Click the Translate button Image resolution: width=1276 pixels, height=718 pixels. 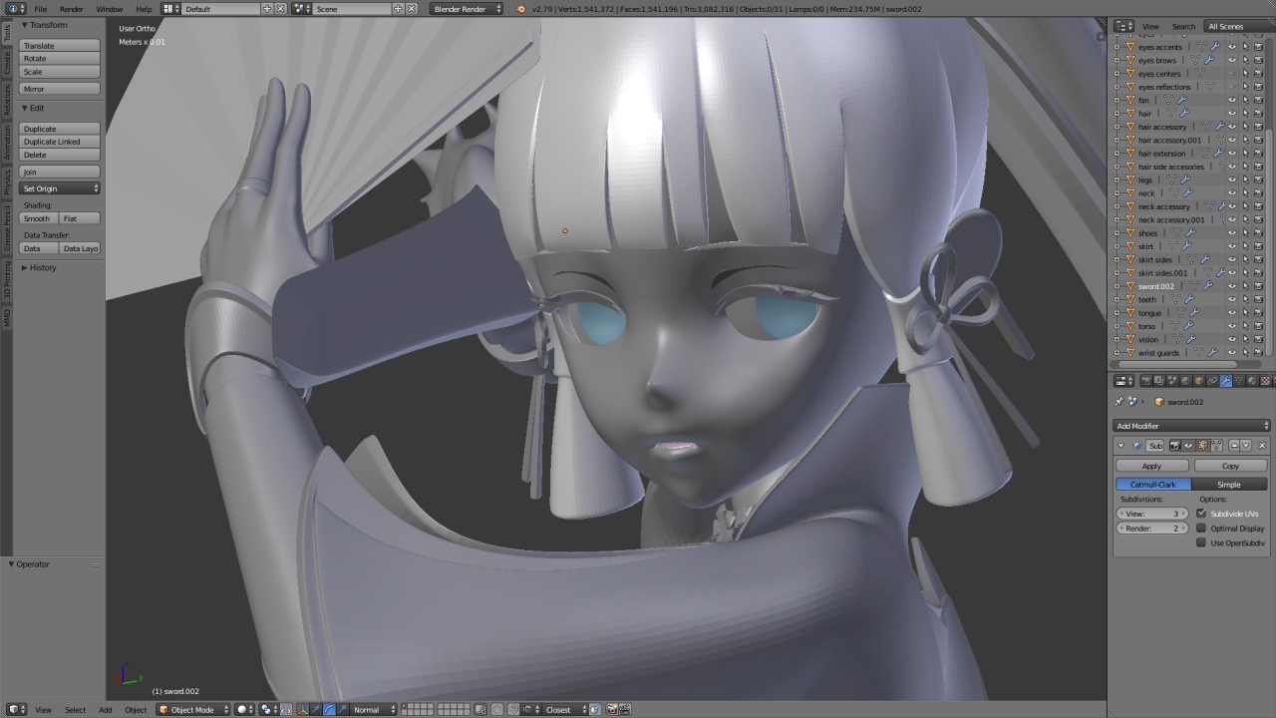tap(60, 46)
